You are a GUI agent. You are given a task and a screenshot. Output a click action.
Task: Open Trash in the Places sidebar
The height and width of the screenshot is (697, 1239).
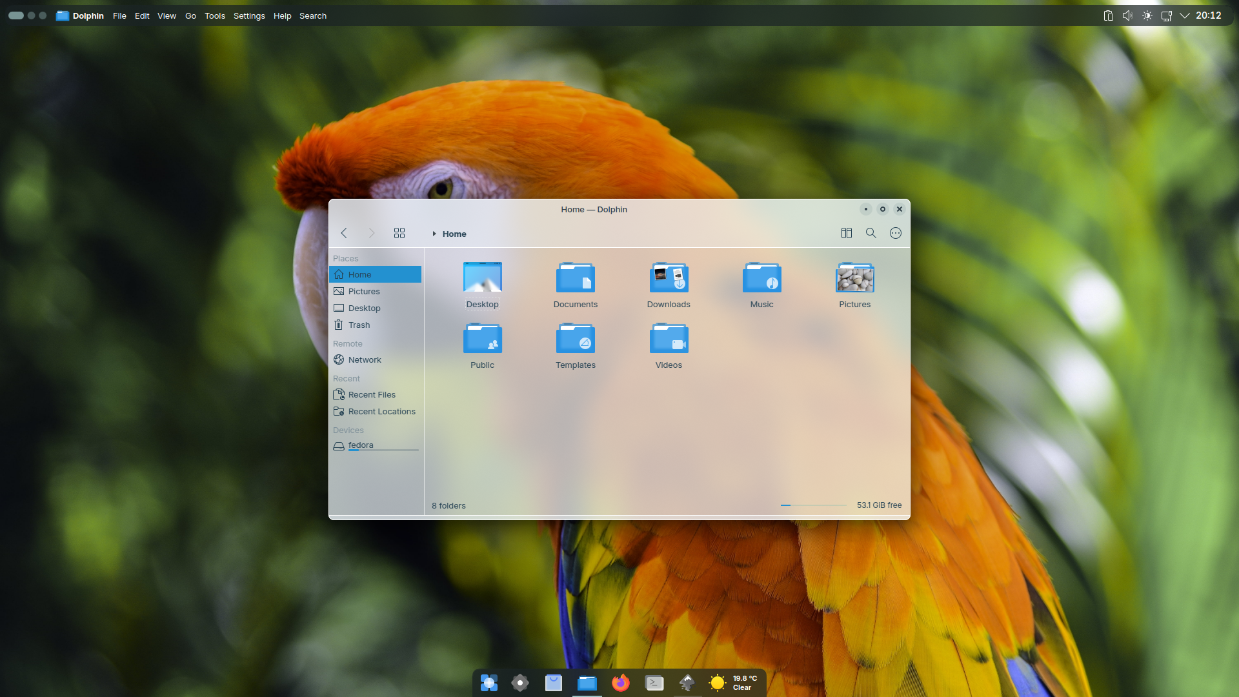pos(375,325)
